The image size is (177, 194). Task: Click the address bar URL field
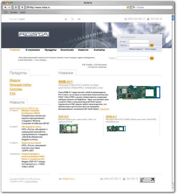tap(77, 7)
